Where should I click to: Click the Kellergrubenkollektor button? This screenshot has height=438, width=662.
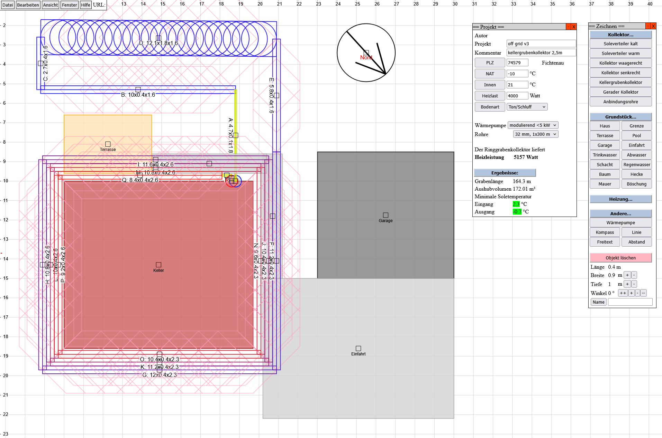(620, 83)
